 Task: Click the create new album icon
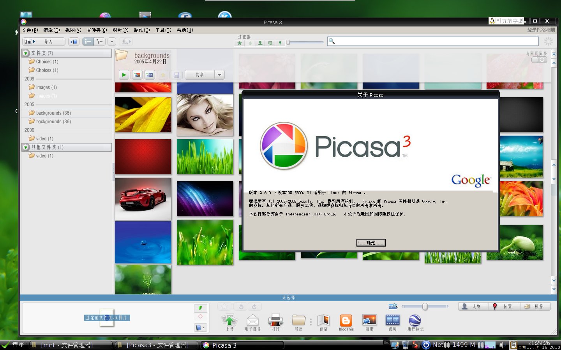74,42
